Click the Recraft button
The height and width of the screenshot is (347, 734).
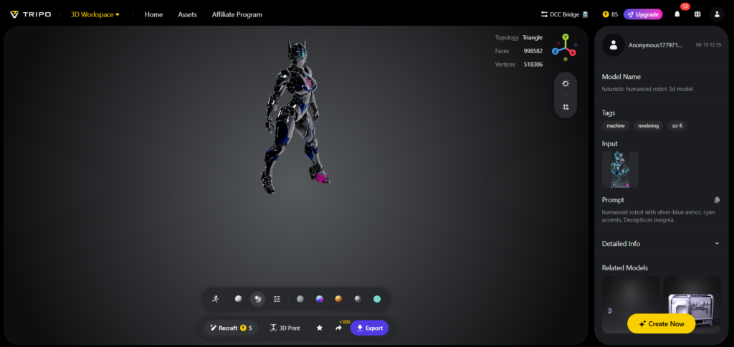coord(231,328)
